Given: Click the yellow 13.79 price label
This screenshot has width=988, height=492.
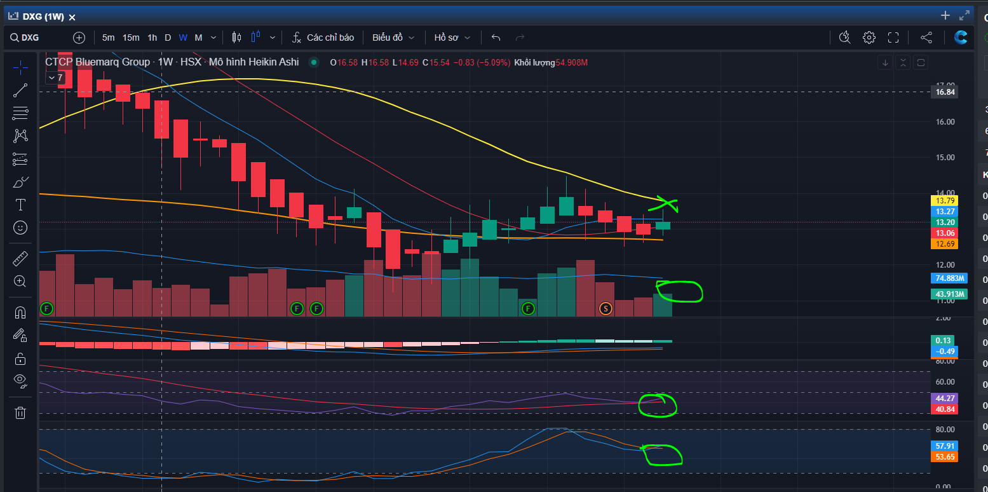Looking at the screenshot, I should (x=944, y=200).
